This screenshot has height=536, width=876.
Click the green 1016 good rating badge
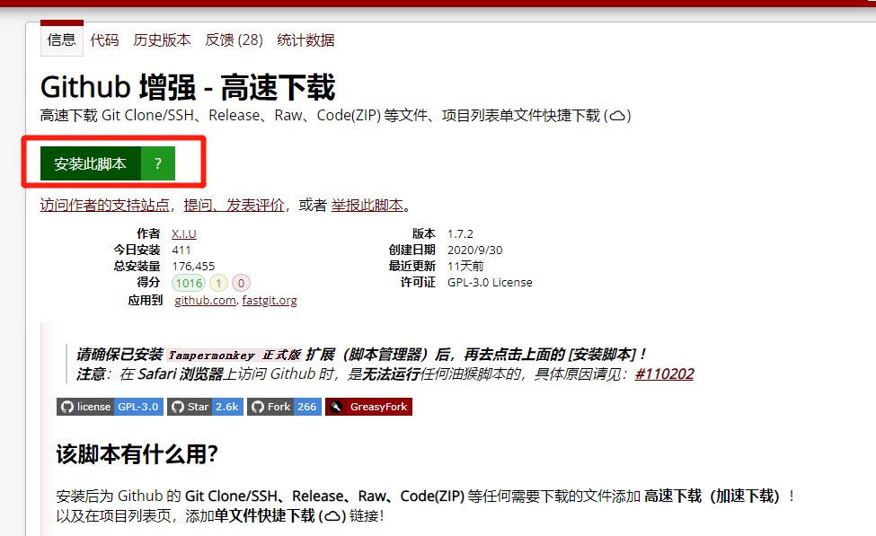click(x=189, y=283)
